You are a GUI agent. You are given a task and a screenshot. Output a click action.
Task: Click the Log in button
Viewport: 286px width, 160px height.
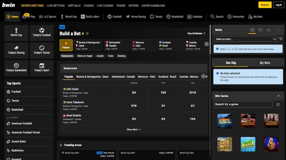click(x=279, y=5)
